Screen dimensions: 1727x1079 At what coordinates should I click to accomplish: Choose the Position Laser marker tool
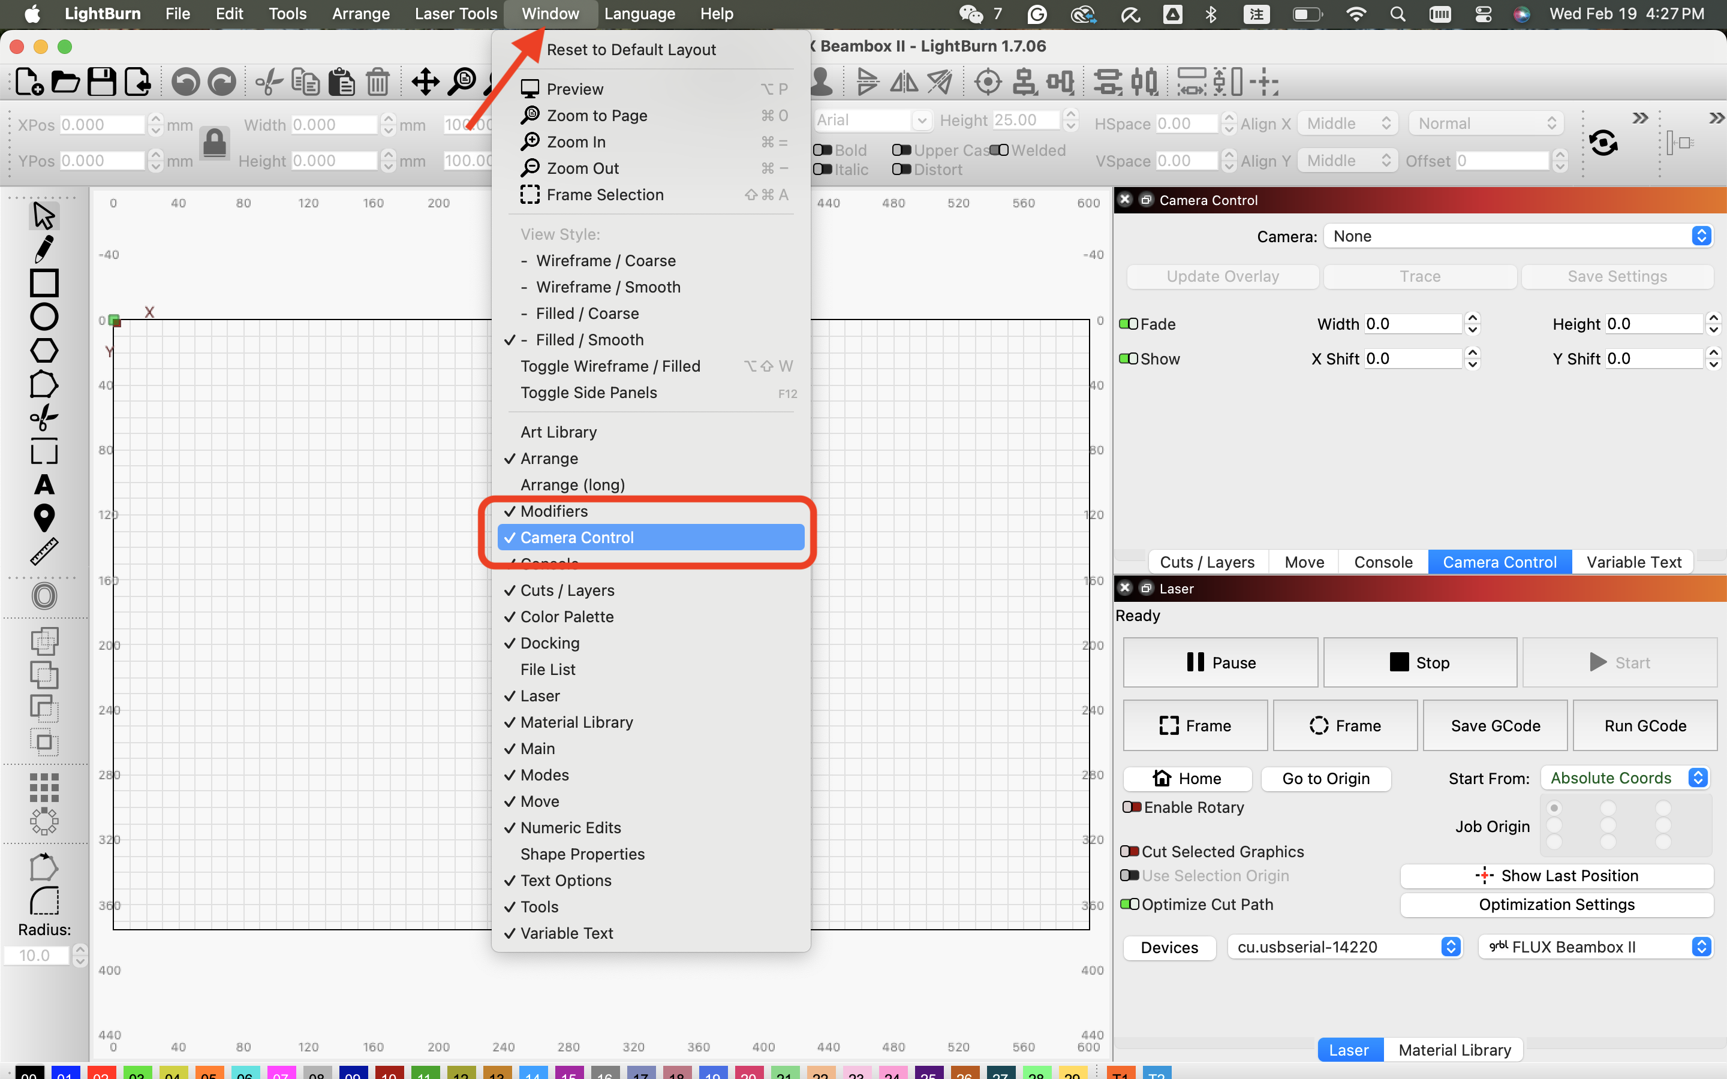(44, 518)
